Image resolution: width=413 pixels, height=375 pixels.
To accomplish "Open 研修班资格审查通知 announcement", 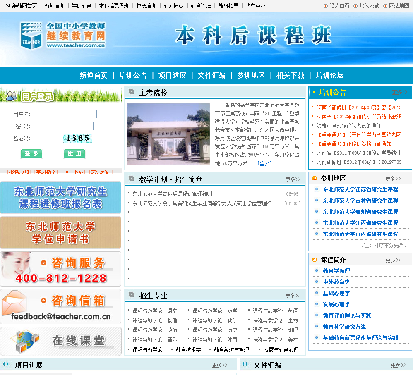I will (354, 144).
